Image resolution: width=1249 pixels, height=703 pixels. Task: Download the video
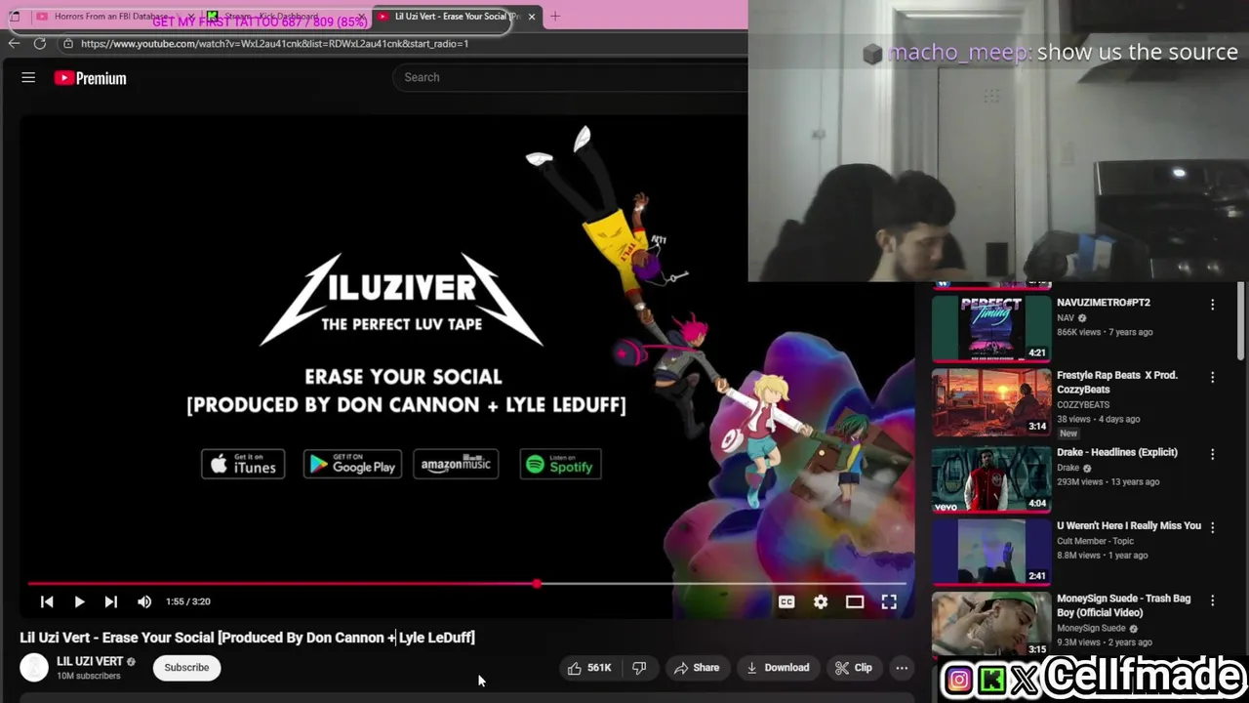coord(778,668)
